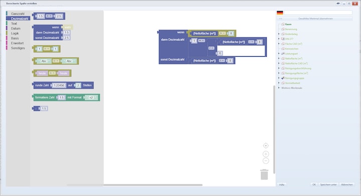361x196 pixels.
Task: Open the Text block category
Action: tap(14, 24)
